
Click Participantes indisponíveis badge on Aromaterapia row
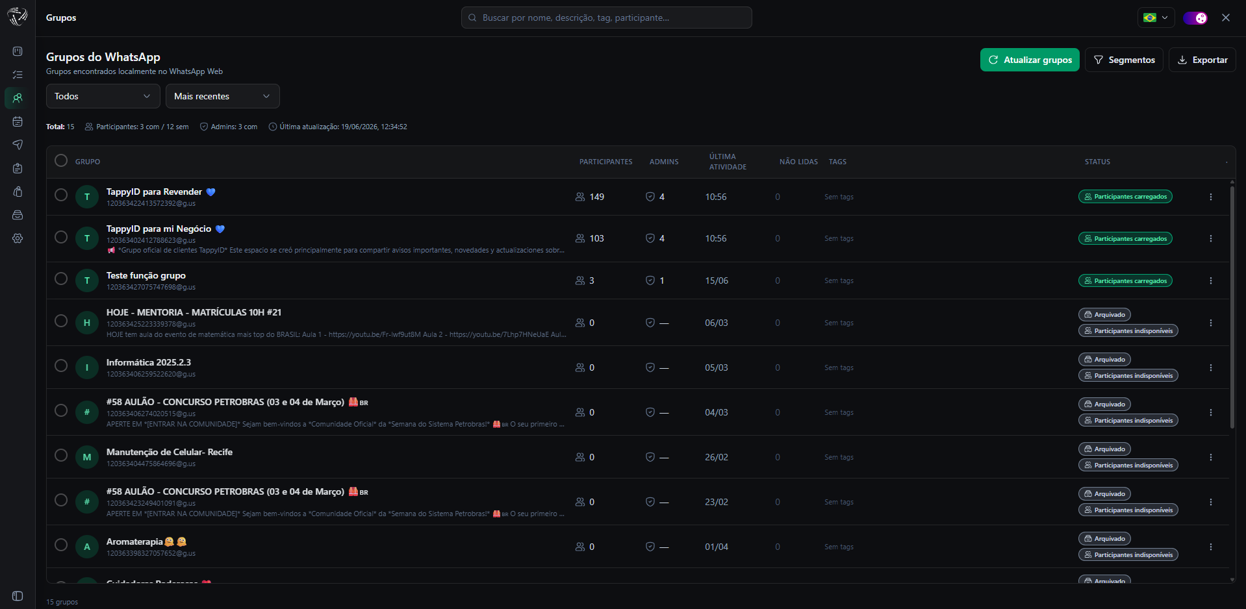point(1128,554)
